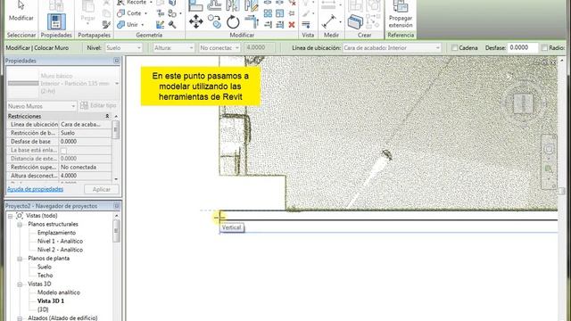This screenshot has height=321, width=571.
Task: Open Nivel 2 - Analítico view
Action: pos(60,250)
